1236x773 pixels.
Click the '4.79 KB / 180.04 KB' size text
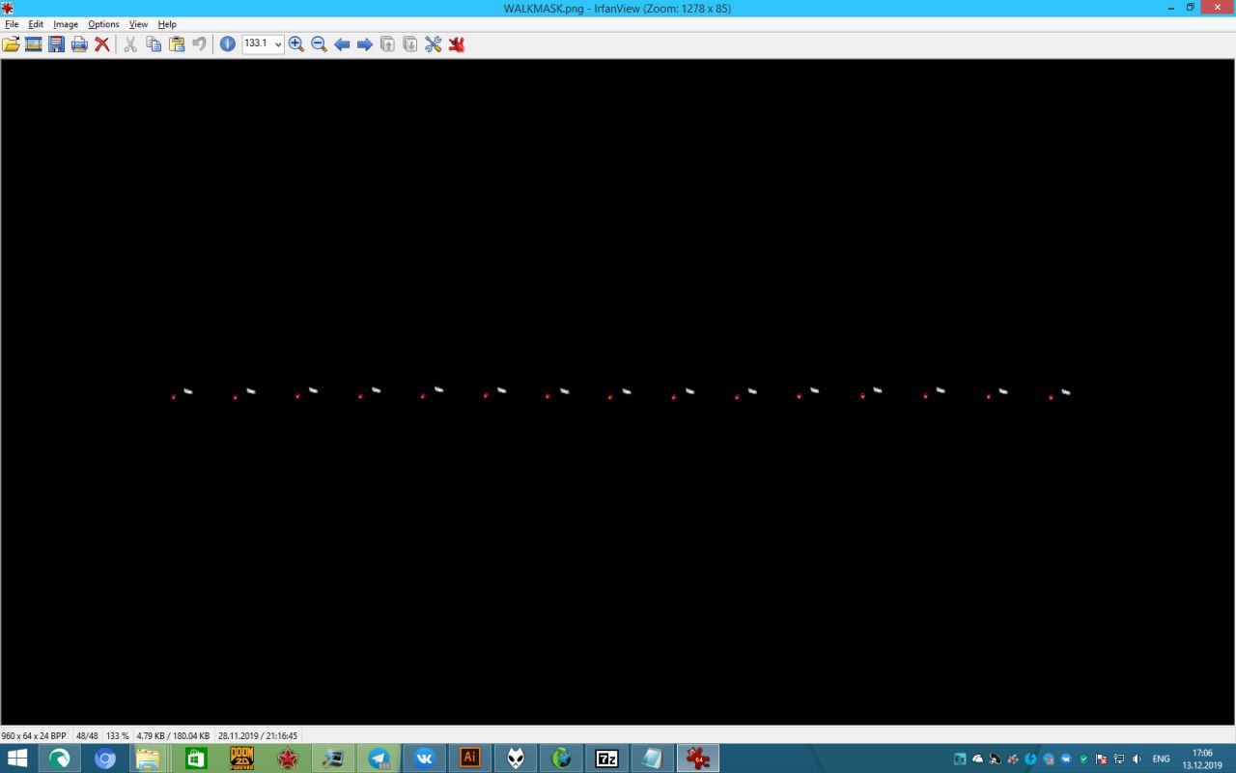pos(173,736)
